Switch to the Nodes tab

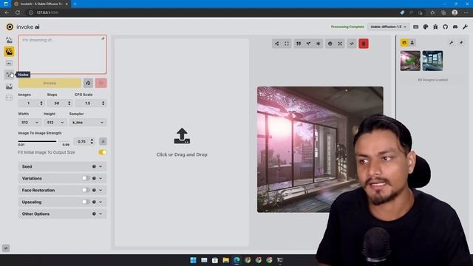tap(9, 75)
